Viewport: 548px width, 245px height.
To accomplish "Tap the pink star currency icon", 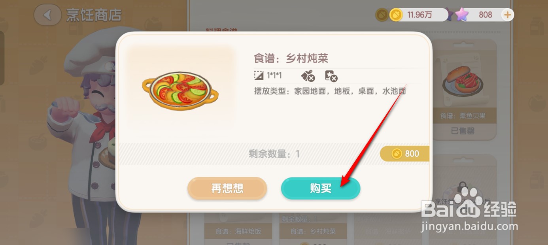I will (x=461, y=15).
